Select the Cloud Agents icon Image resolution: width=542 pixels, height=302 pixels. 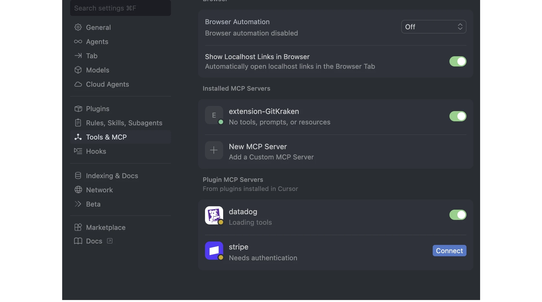click(x=78, y=84)
